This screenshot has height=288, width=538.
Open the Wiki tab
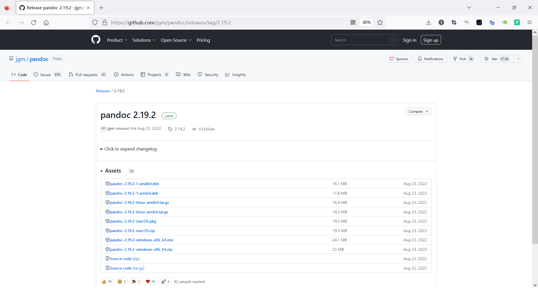tap(183, 75)
